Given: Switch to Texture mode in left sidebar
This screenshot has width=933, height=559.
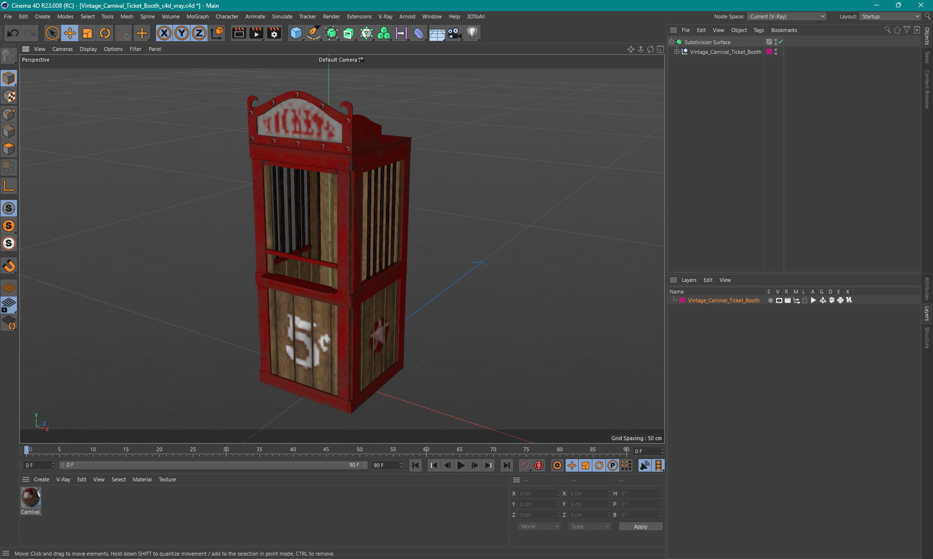Looking at the screenshot, I should [9, 96].
